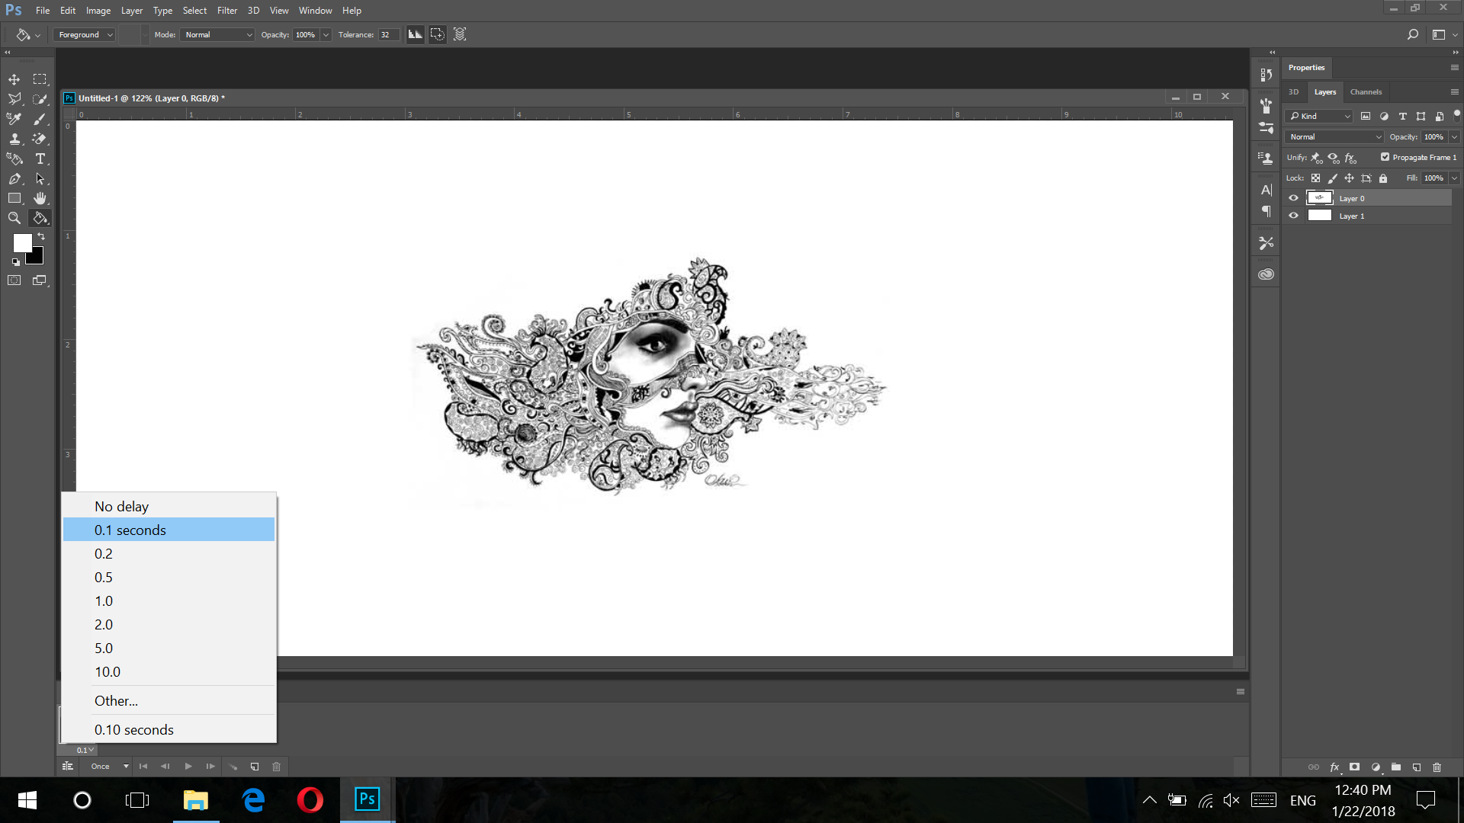Open the Kind filter dropdown
Screen dimensions: 1464x823
pos(1318,116)
